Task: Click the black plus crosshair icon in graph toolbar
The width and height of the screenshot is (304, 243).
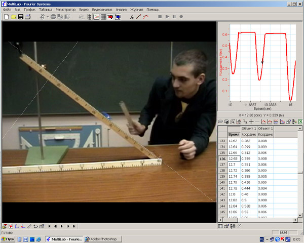Action: [x=251, y=121]
